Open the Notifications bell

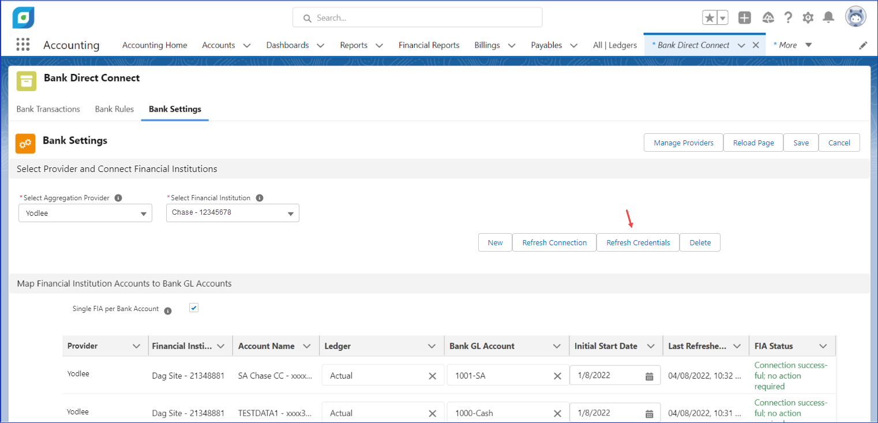tap(828, 18)
